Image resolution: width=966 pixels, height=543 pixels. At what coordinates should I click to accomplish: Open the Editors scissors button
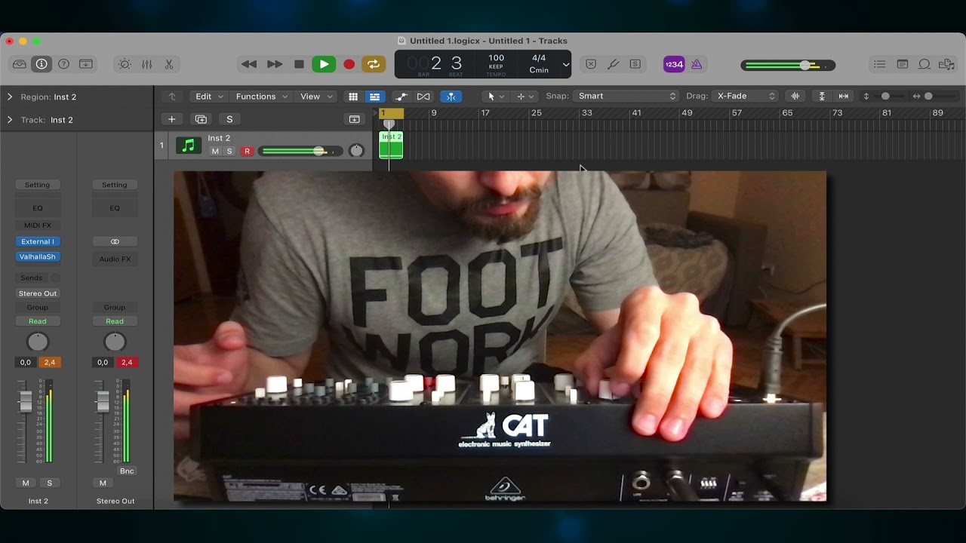[169, 64]
